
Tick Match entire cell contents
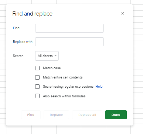[x=37, y=77]
